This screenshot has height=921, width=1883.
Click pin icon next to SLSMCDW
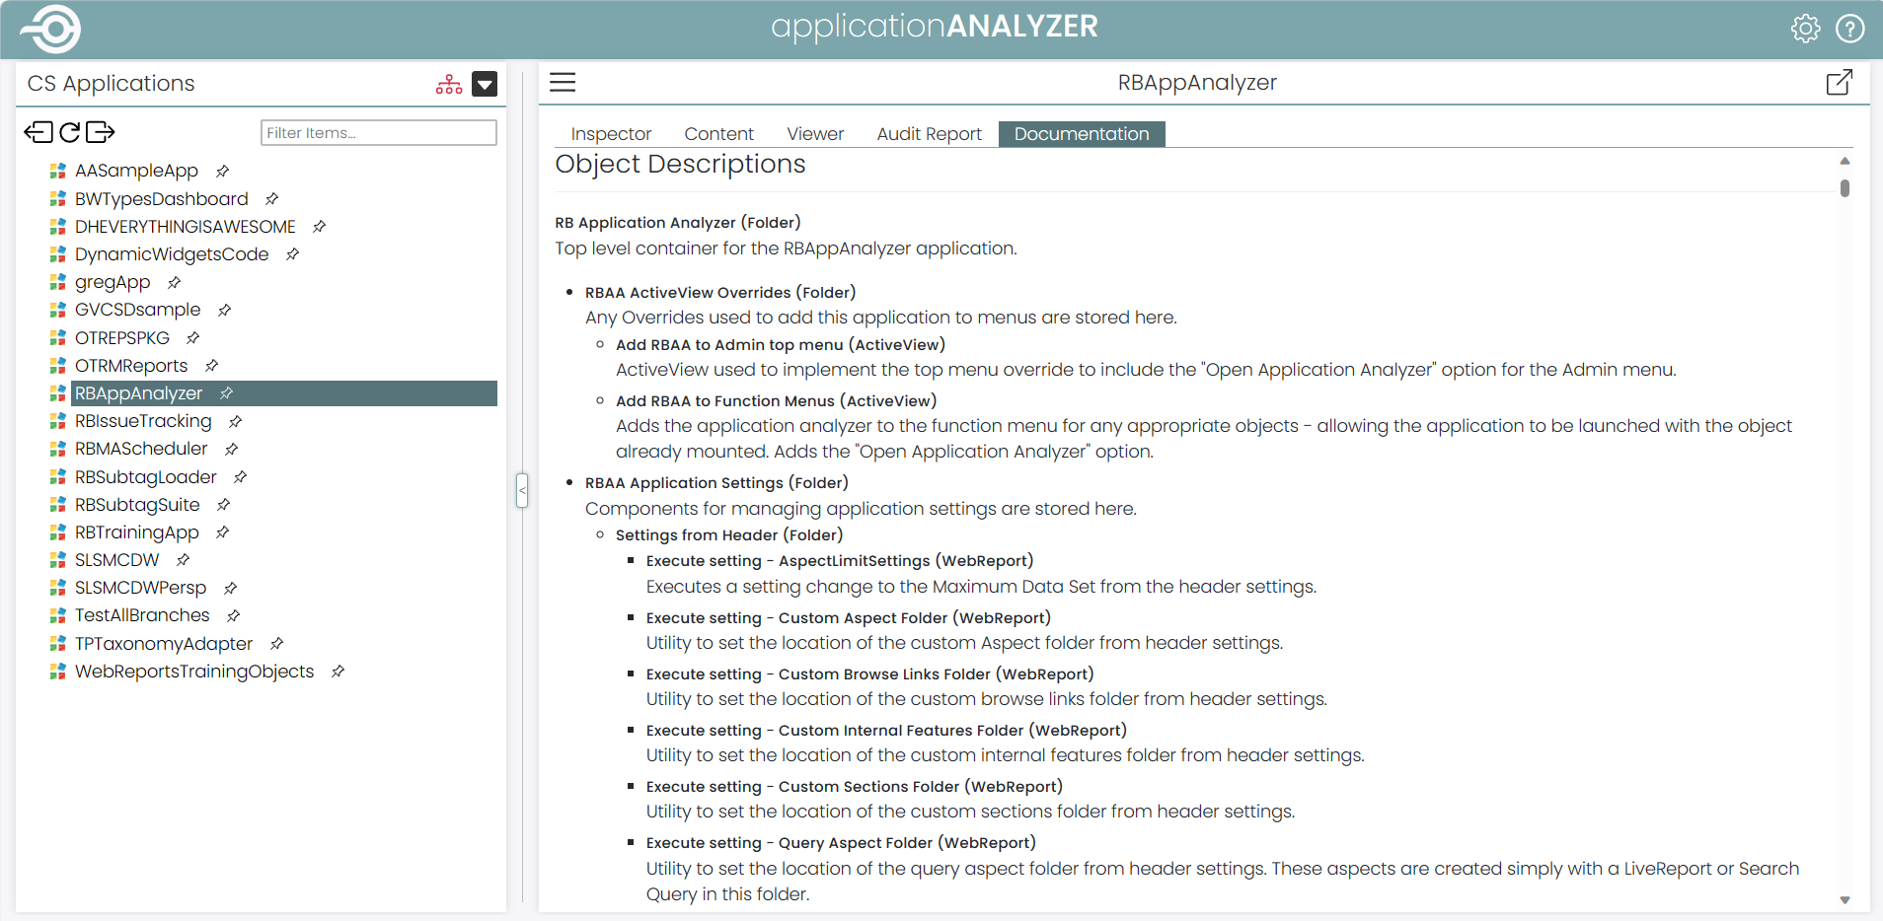pos(184,559)
